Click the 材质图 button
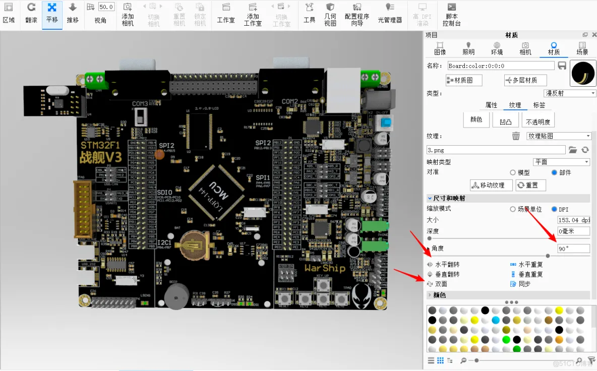This screenshot has height=371, width=597. coord(463,80)
